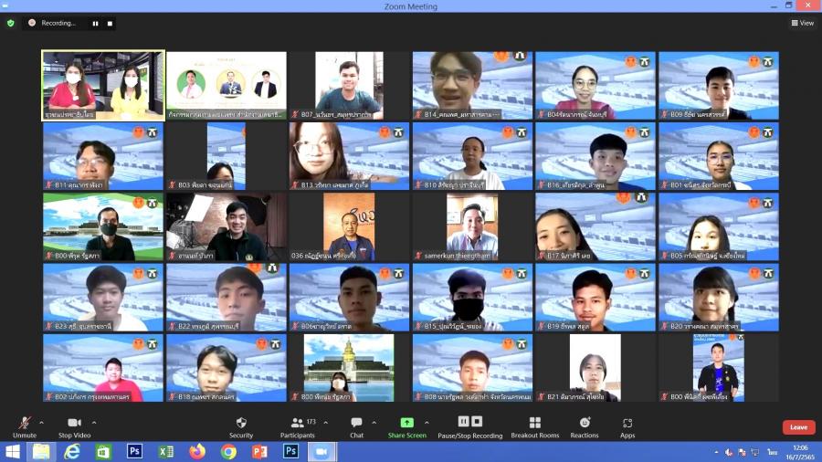Expand video options arrow next to Stop Video
Viewport: 822px width, 462px height.
pyautogui.click(x=94, y=422)
